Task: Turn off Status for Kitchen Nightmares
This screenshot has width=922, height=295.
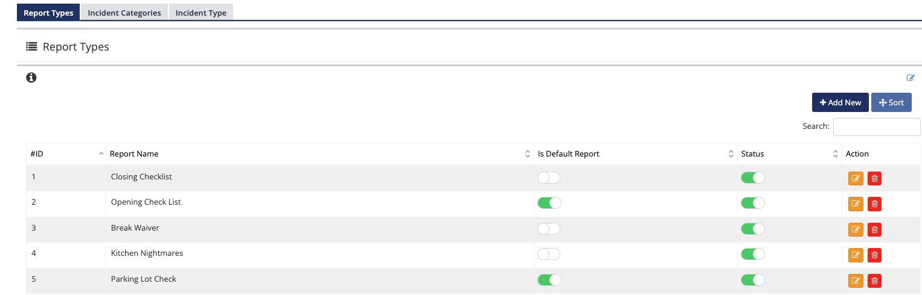Action: 752,254
